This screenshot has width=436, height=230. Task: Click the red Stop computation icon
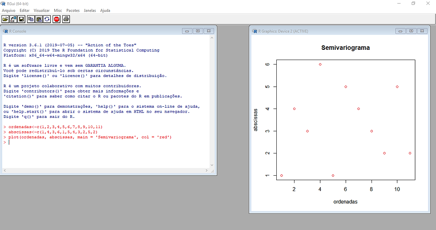click(57, 19)
